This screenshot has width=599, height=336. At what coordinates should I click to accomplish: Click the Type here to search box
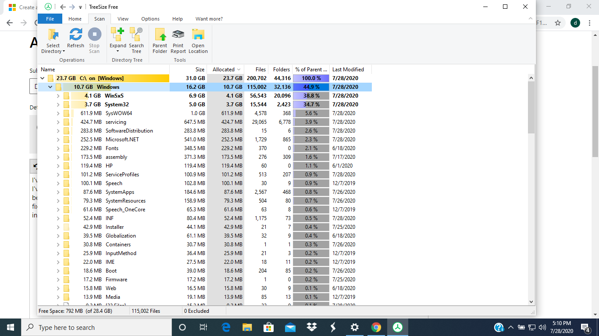point(96,327)
